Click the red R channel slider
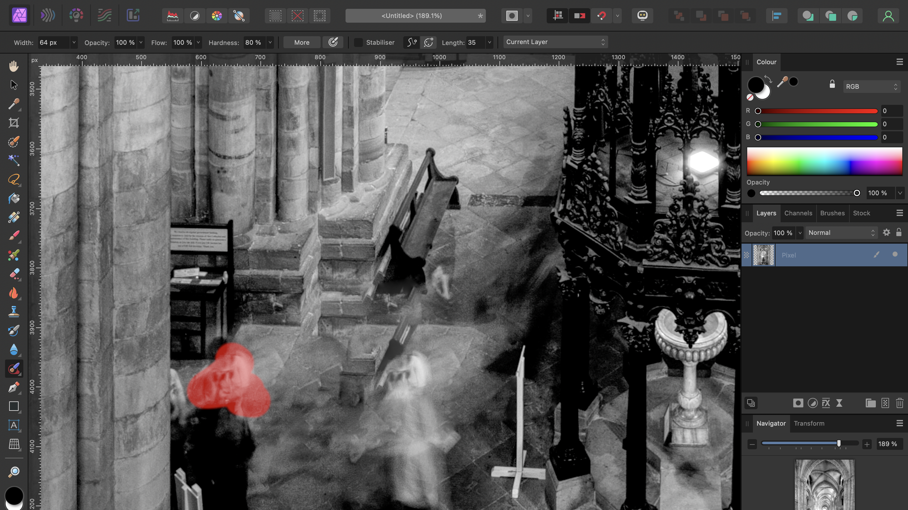The height and width of the screenshot is (510, 908). tap(818, 111)
